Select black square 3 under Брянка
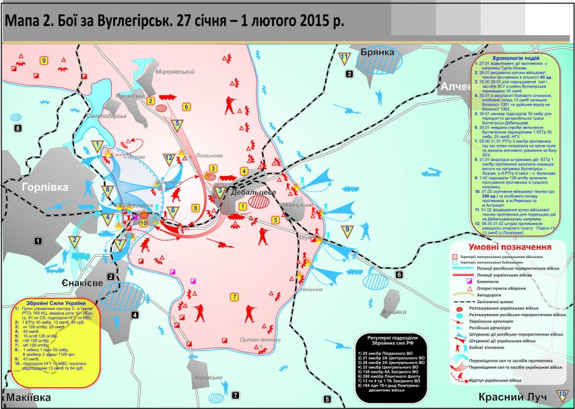Viewport: 575px width, 409px height. pyautogui.click(x=349, y=73)
